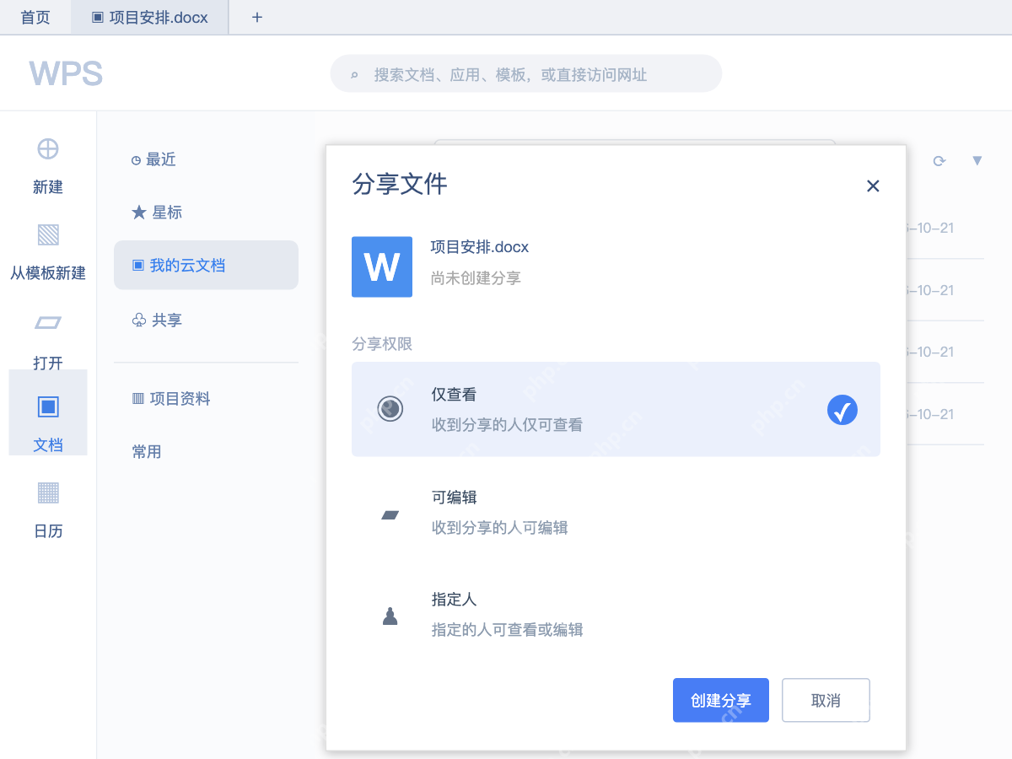The image size is (1012, 759).
Task: Click the 日历 label in sidebar
Action: pyautogui.click(x=48, y=531)
